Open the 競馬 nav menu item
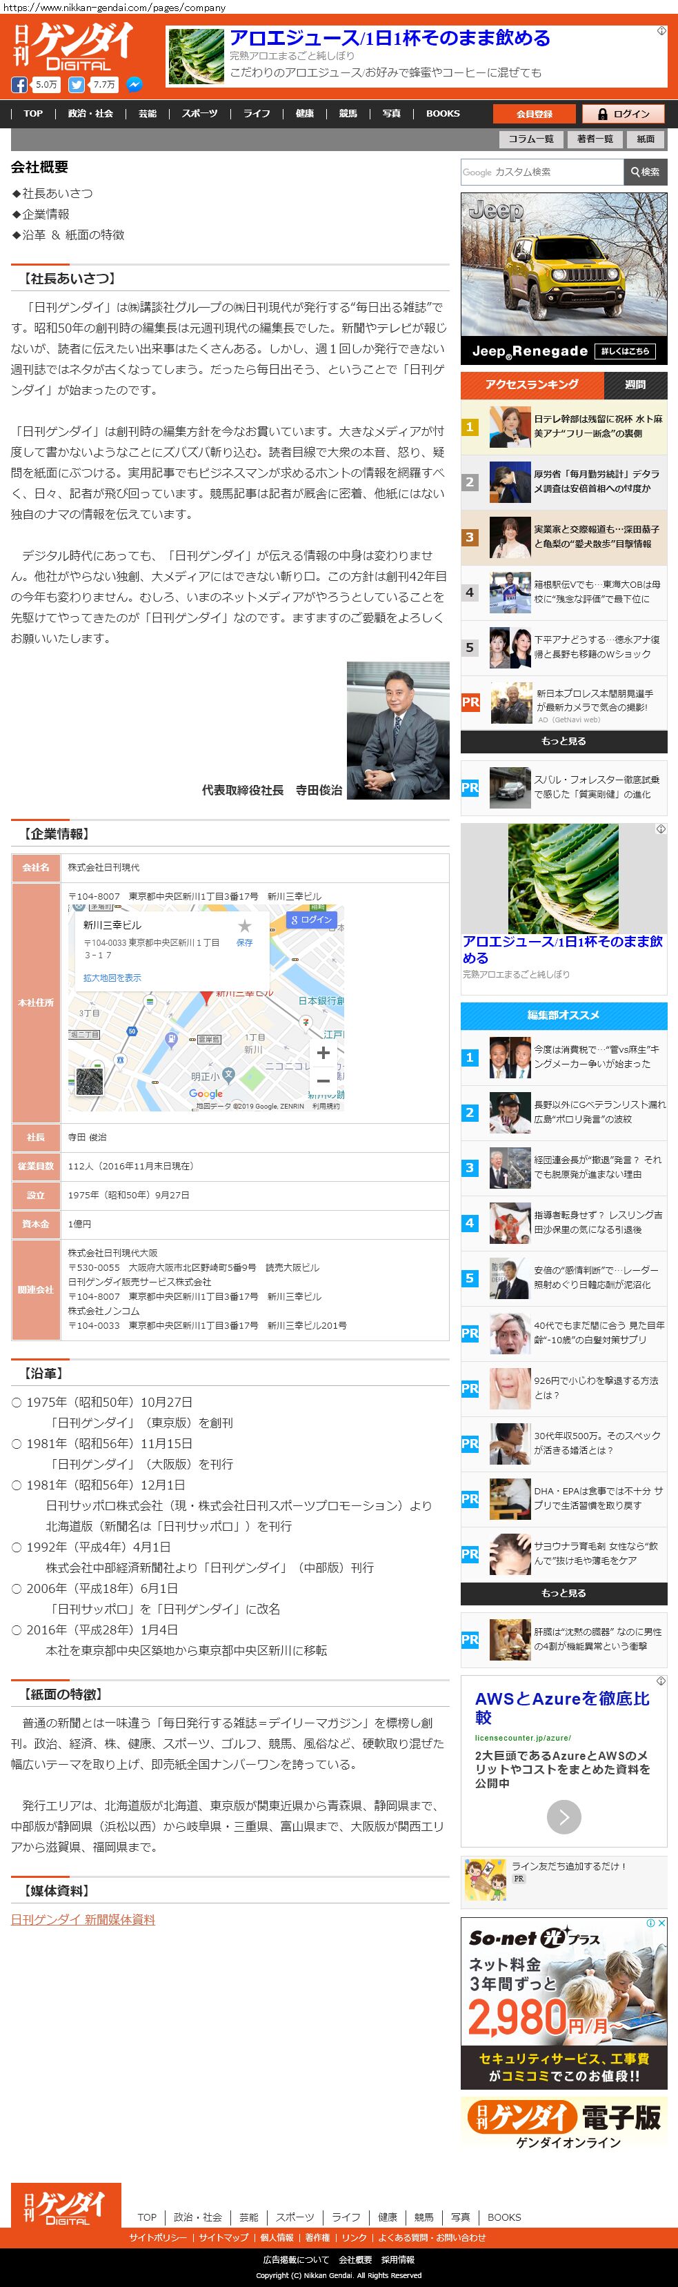 pos(348,114)
